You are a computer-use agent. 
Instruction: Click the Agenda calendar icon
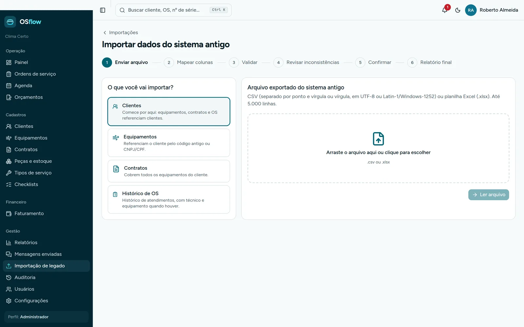[x=9, y=86]
